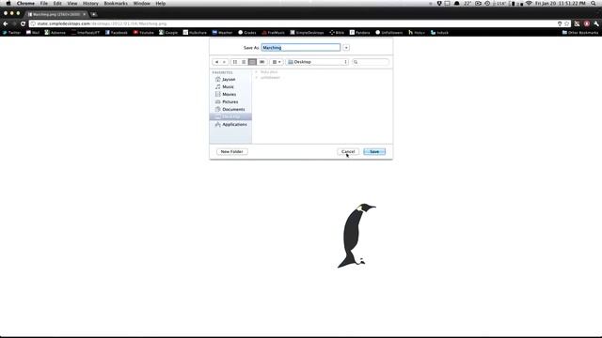This screenshot has height=338, width=602.
Task: Open a new tab with the plus button
Action: pos(93,15)
